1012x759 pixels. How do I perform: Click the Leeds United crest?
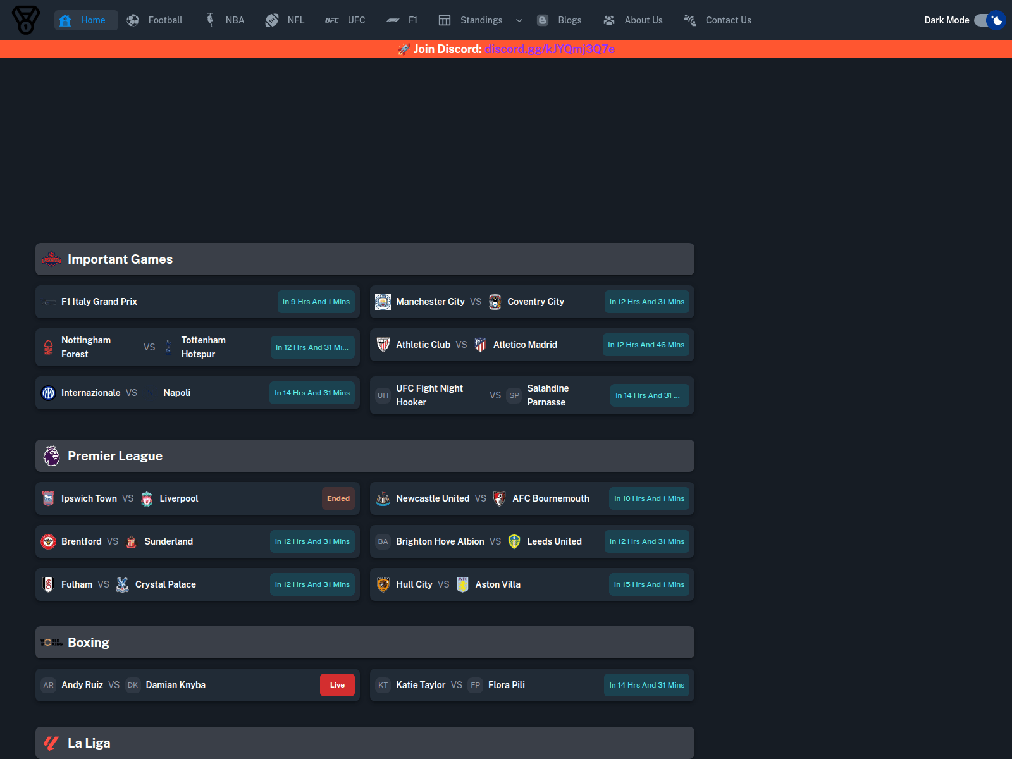pos(514,541)
